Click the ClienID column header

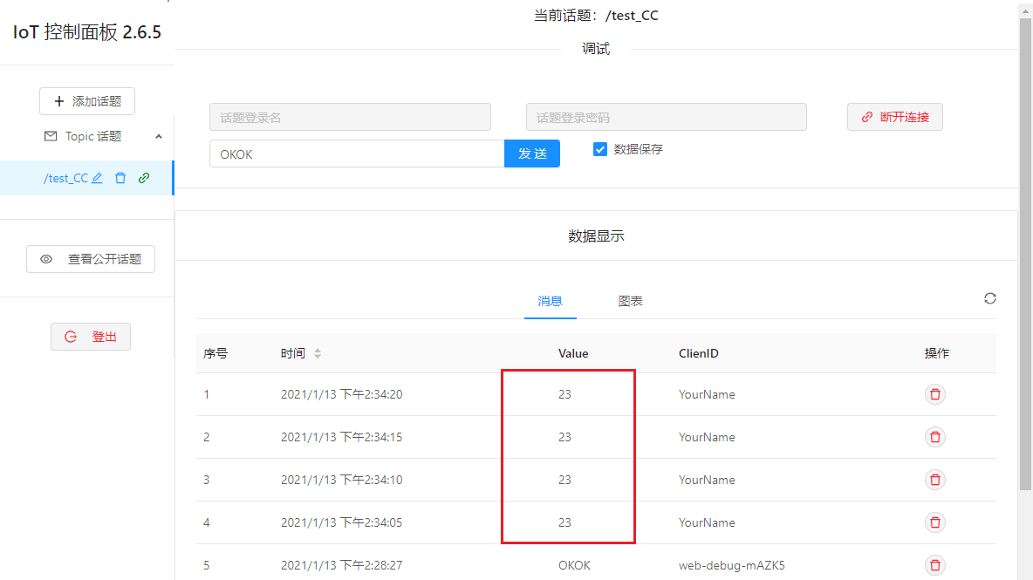[x=698, y=353]
